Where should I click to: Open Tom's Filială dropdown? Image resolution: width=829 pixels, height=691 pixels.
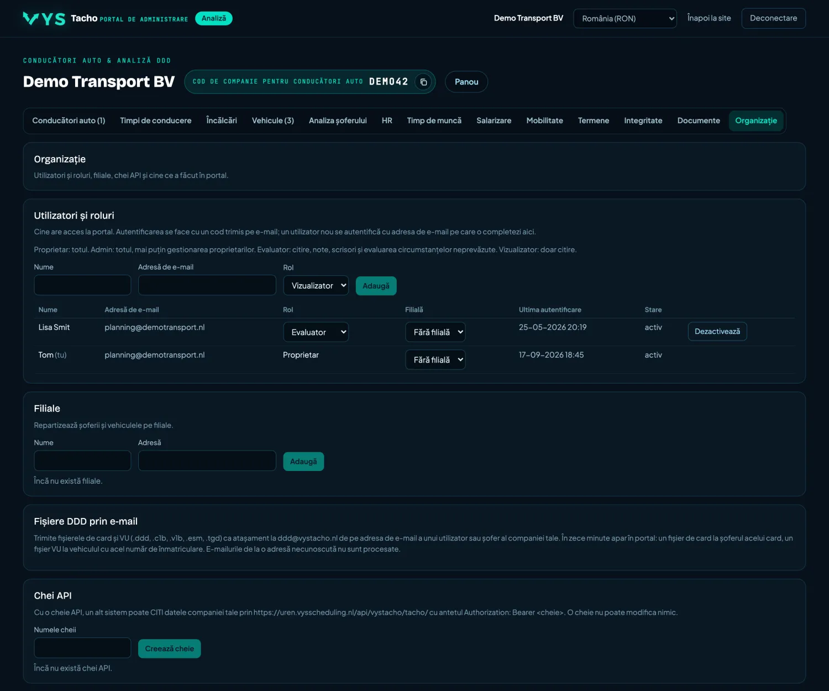(436, 360)
